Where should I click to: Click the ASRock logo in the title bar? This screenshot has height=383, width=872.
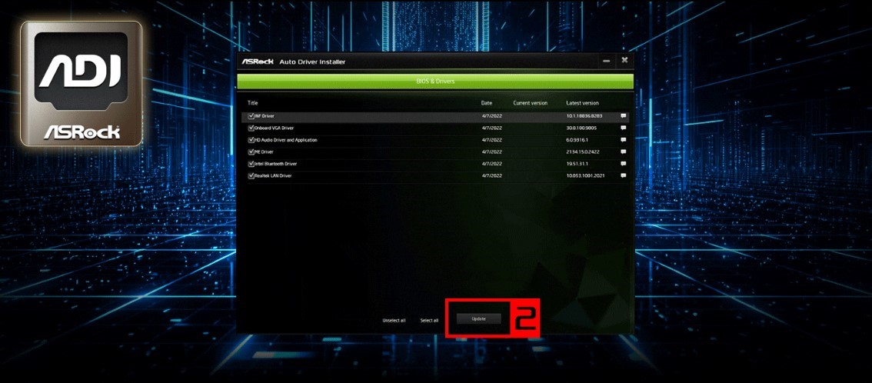257,62
